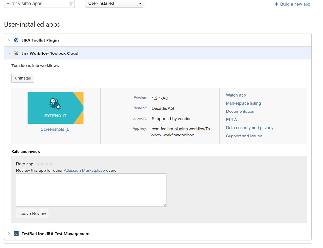
Task: Open the EULA link
Action: click(x=231, y=120)
